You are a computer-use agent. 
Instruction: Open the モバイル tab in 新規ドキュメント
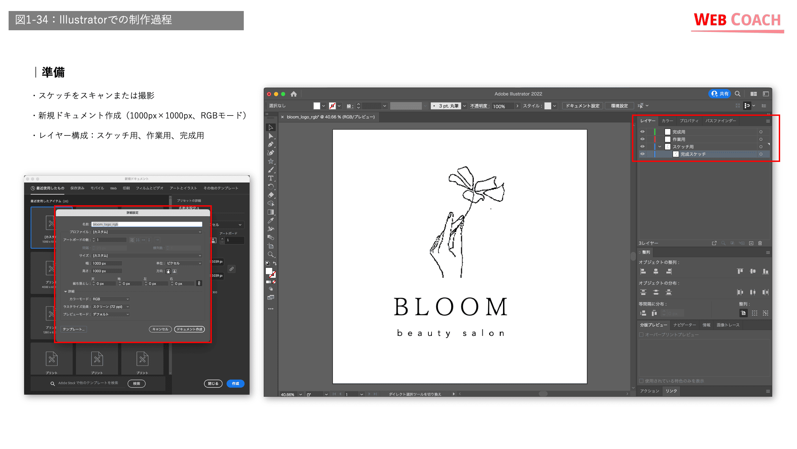tap(97, 188)
